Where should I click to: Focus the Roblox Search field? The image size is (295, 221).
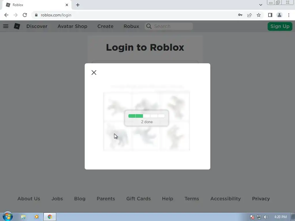click(169, 26)
